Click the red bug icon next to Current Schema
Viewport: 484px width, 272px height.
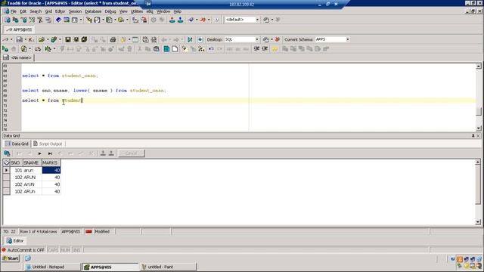pyautogui.click(x=278, y=39)
